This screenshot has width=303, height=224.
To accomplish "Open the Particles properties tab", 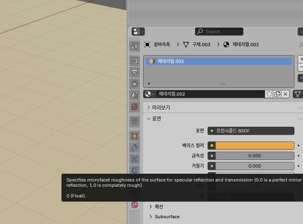I will [135, 159].
